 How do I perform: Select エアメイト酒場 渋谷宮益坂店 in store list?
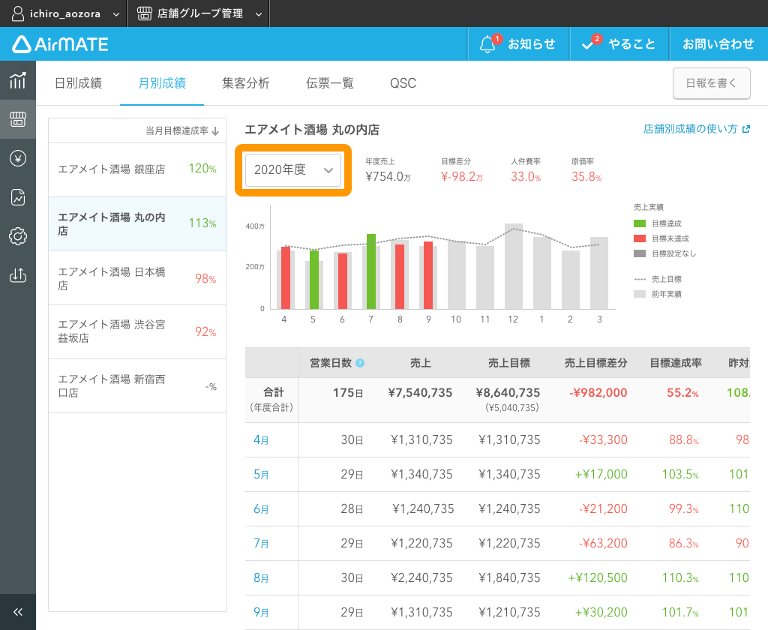pos(137,331)
